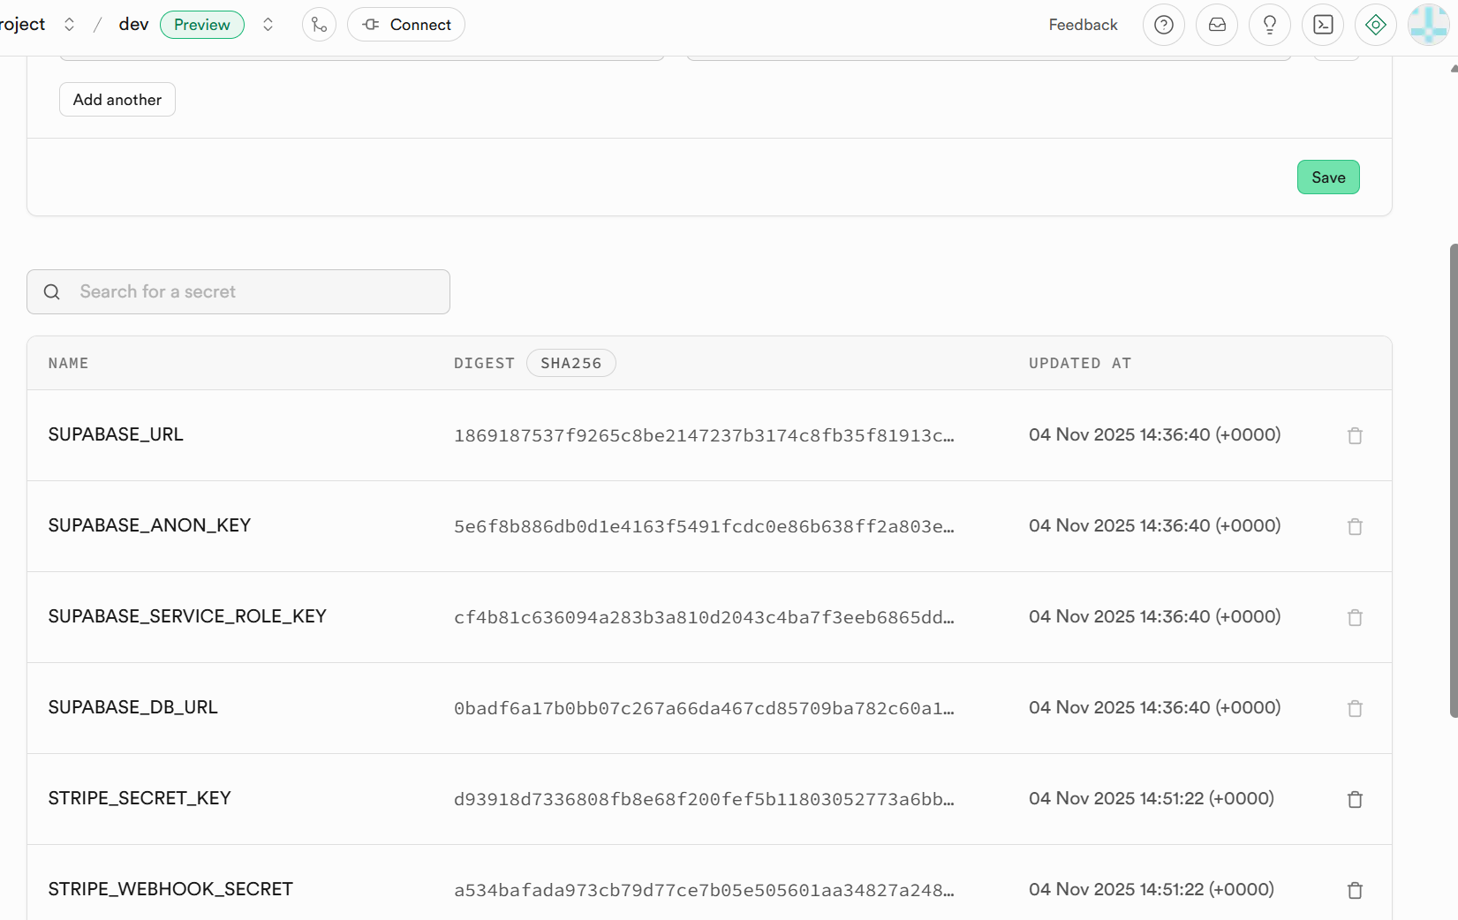Click SUPABASE_SERVICE_ROLE_KEY updated timestamp
The image size is (1458, 920).
pyautogui.click(x=1154, y=616)
